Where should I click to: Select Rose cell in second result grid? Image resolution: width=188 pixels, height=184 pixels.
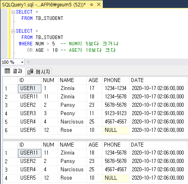point(72,178)
